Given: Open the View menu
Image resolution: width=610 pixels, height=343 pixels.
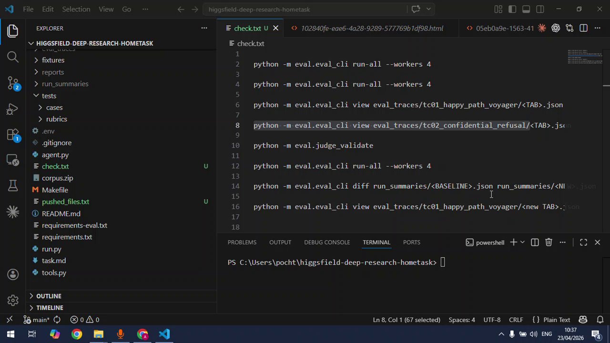Looking at the screenshot, I should click(x=106, y=9).
